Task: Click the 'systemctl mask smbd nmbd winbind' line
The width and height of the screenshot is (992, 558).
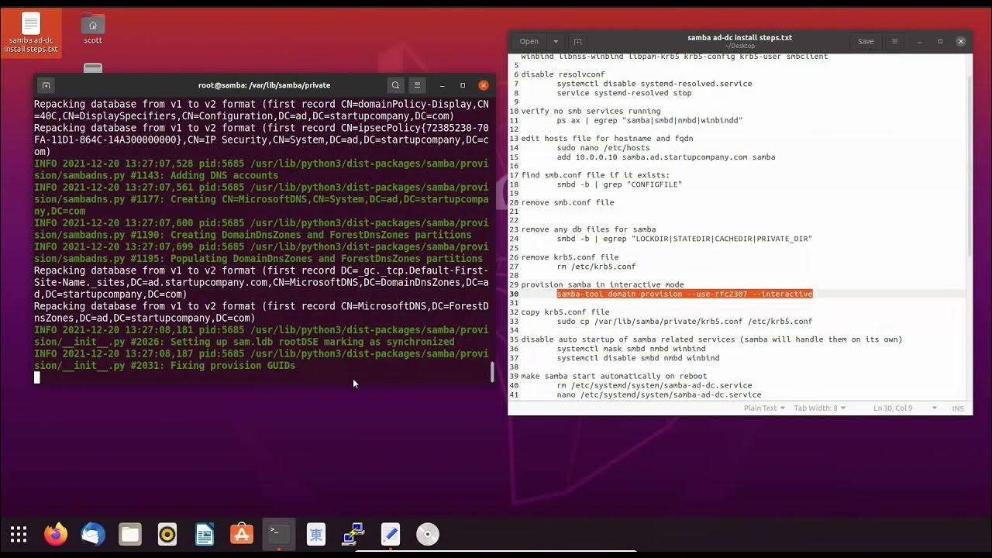Action: pyautogui.click(x=631, y=349)
